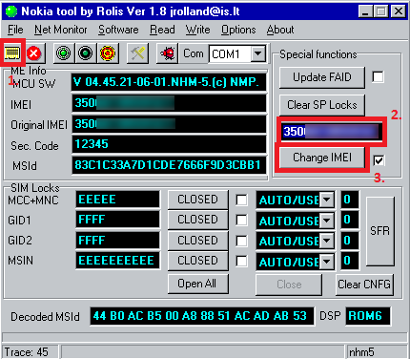Click the nhm5 status bar text

tap(361, 352)
